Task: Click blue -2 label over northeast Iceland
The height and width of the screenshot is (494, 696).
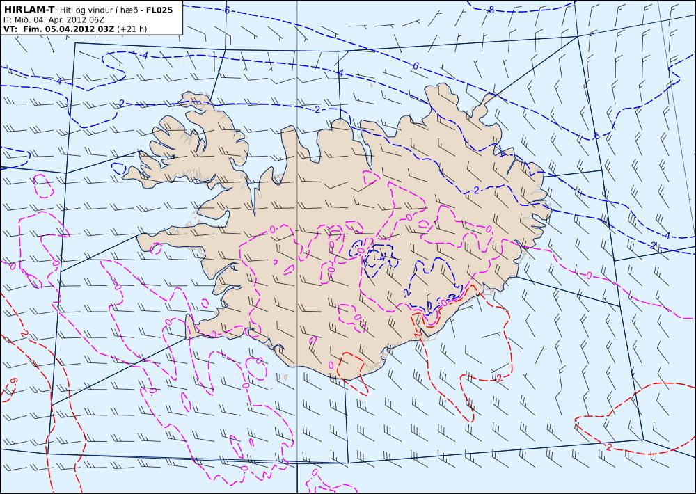Action: (475, 191)
